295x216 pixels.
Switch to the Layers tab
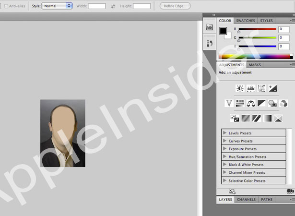tap(225, 199)
